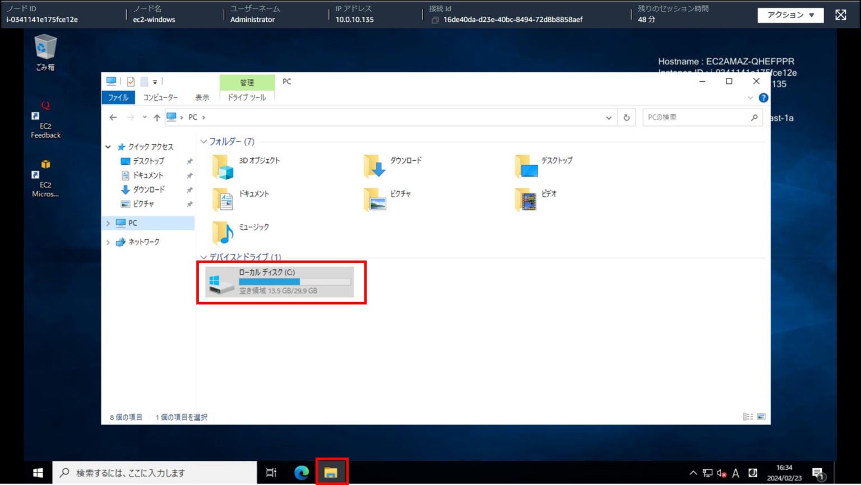Switch to the 表示 ribbon tab

(x=202, y=97)
